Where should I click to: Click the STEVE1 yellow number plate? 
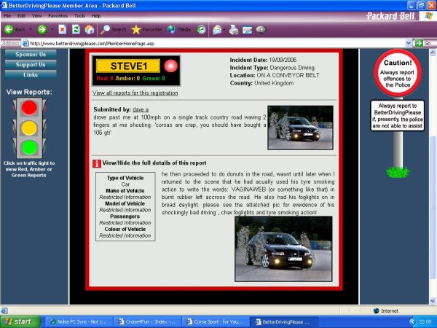[x=127, y=66]
